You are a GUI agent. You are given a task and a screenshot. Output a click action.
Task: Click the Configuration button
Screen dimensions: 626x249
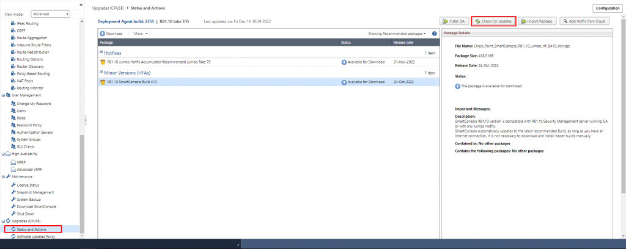pyautogui.click(x=606, y=8)
